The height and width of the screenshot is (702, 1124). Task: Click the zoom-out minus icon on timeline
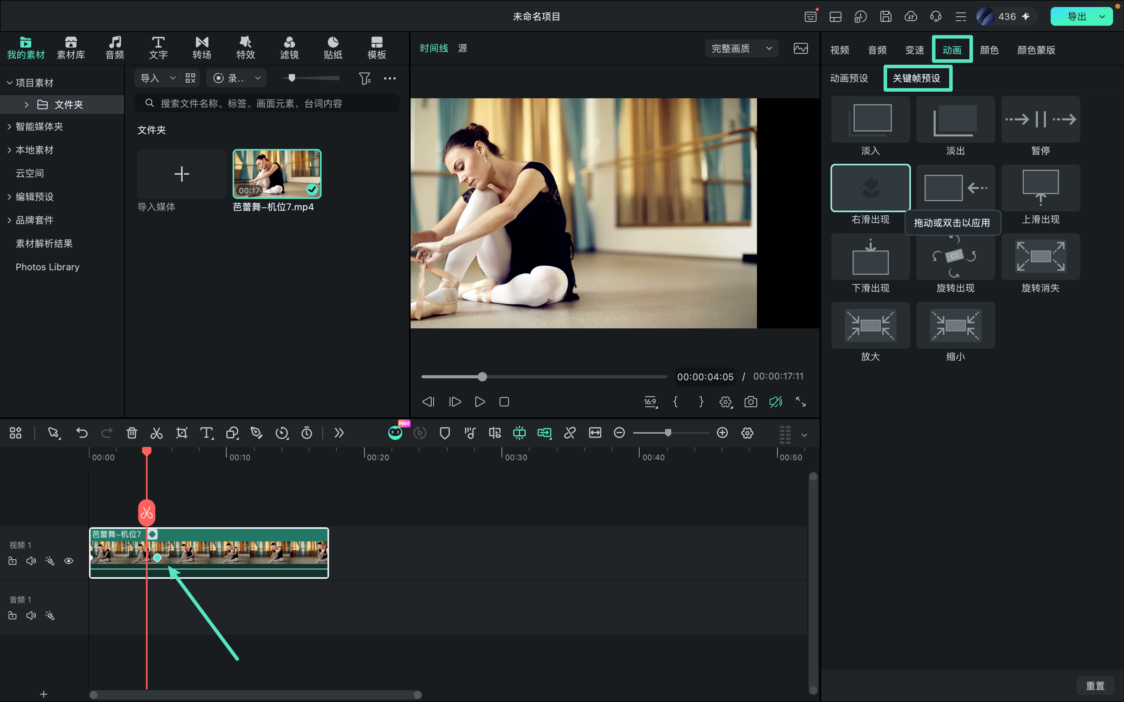[619, 433]
